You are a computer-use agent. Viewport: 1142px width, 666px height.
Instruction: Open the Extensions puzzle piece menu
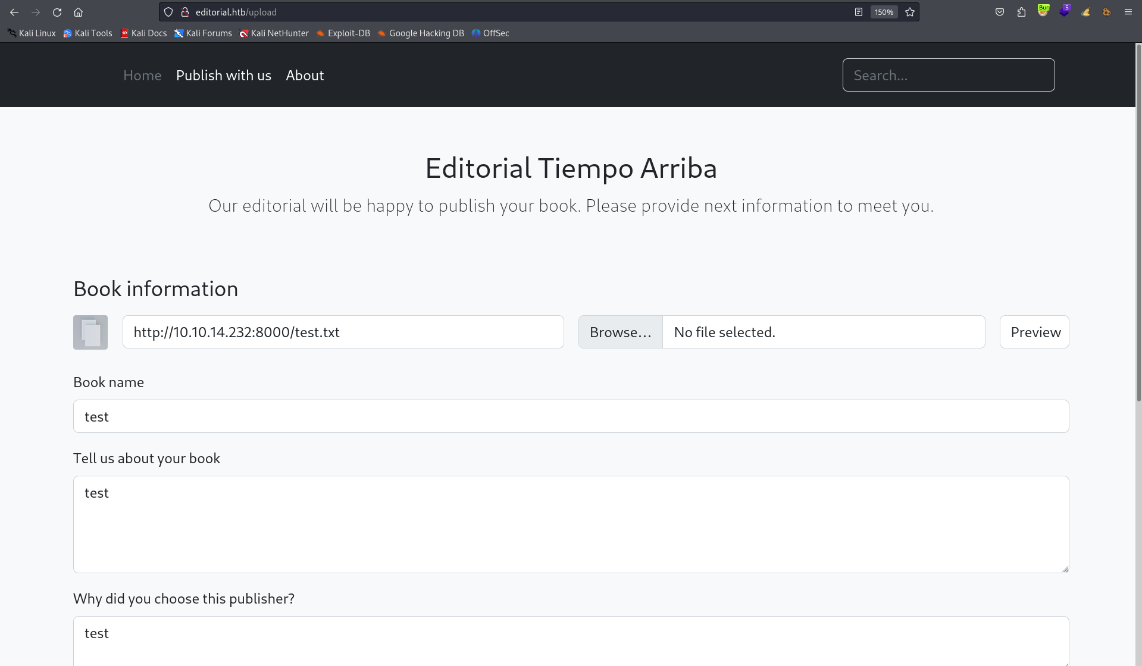pyautogui.click(x=1021, y=12)
